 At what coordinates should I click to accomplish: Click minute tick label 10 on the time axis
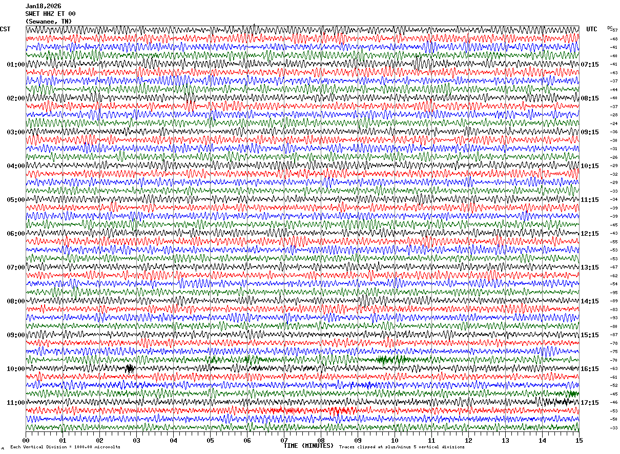pyautogui.click(x=395, y=440)
